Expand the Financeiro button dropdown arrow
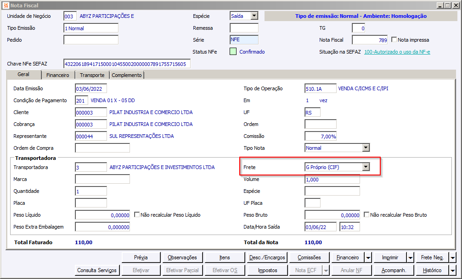 click(x=368, y=258)
